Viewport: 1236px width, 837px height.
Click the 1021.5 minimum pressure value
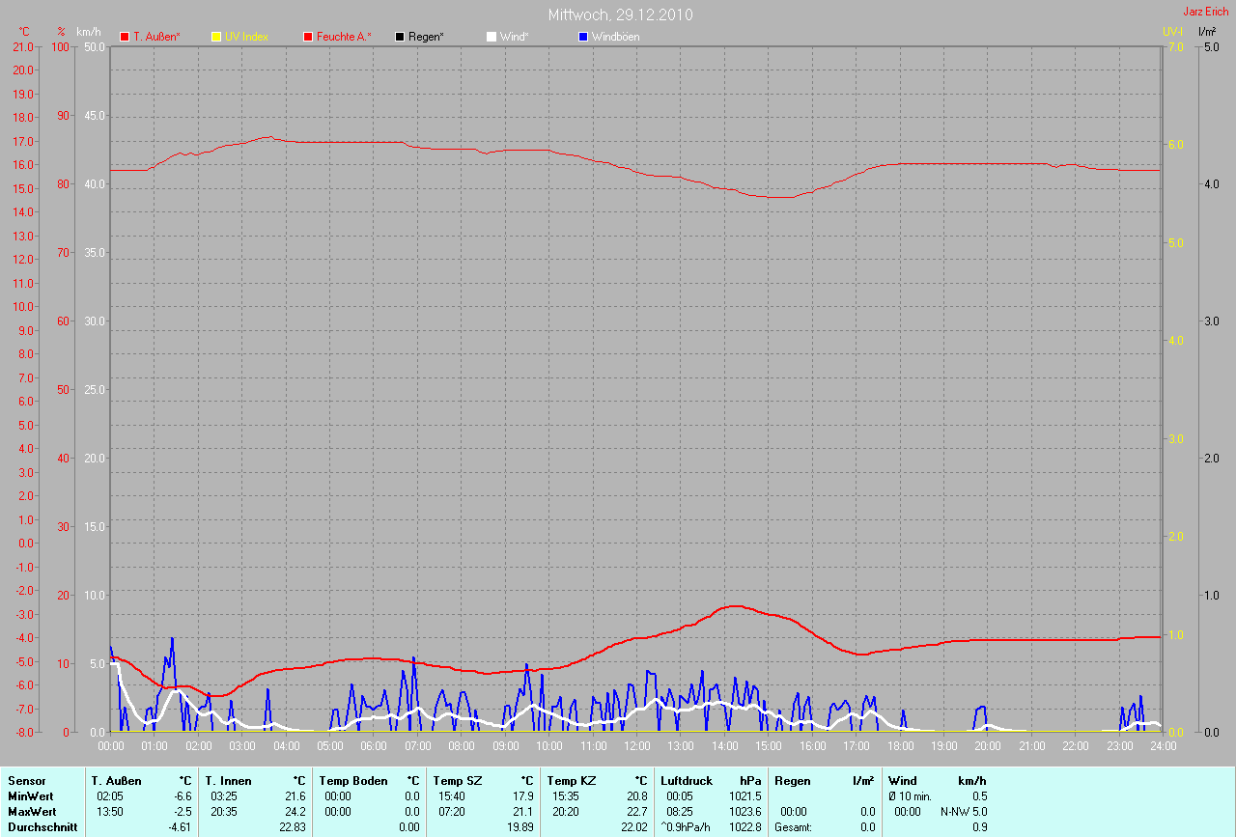click(745, 796)
